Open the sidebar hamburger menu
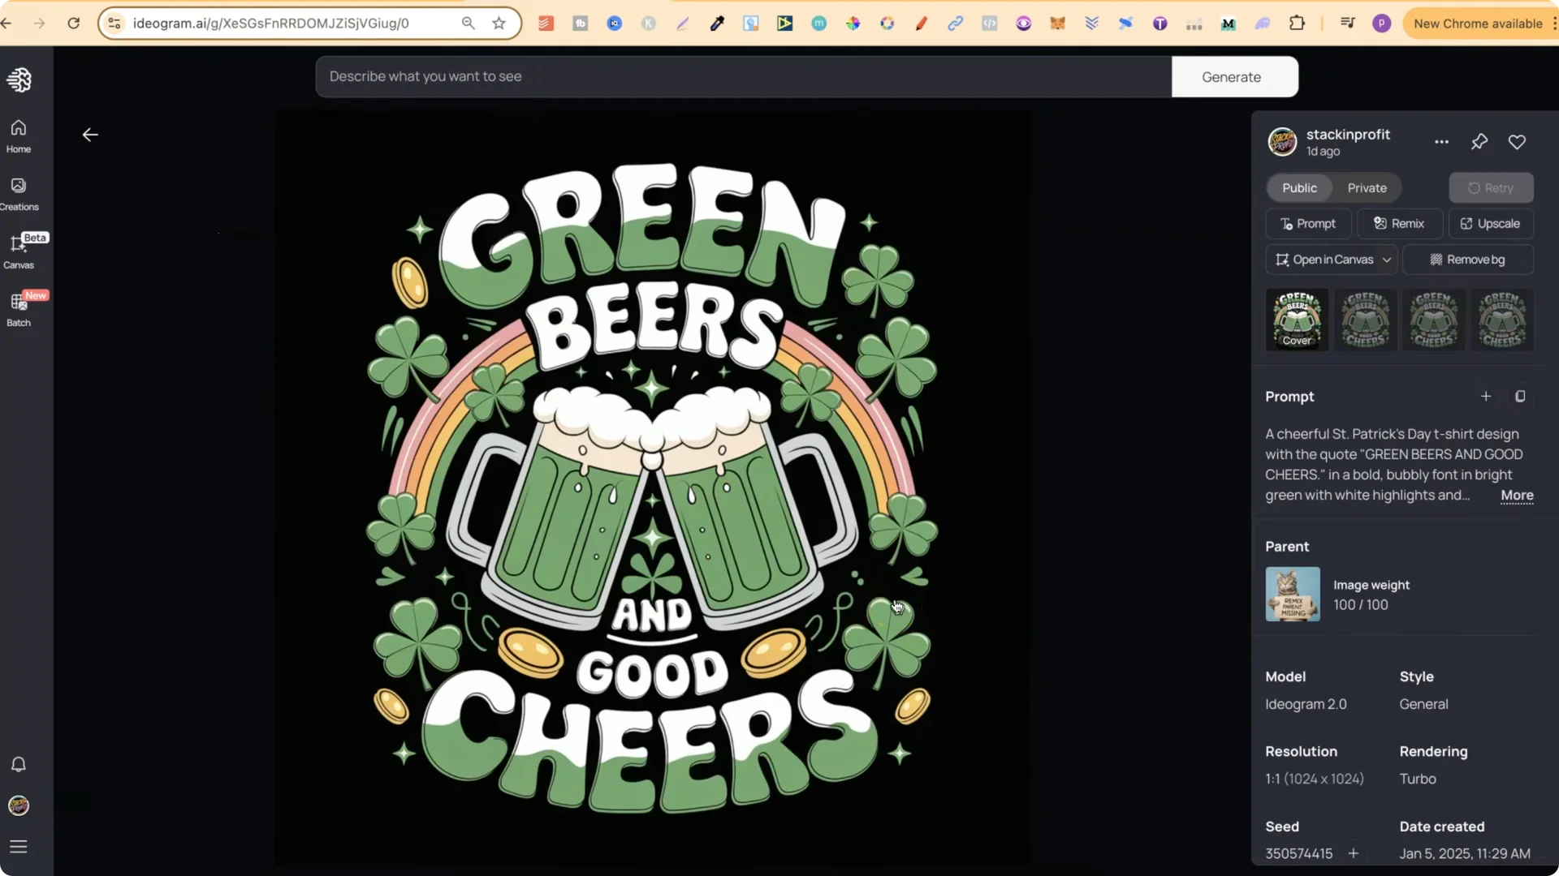Screen dimensions: 1559x876 point(18,847)
